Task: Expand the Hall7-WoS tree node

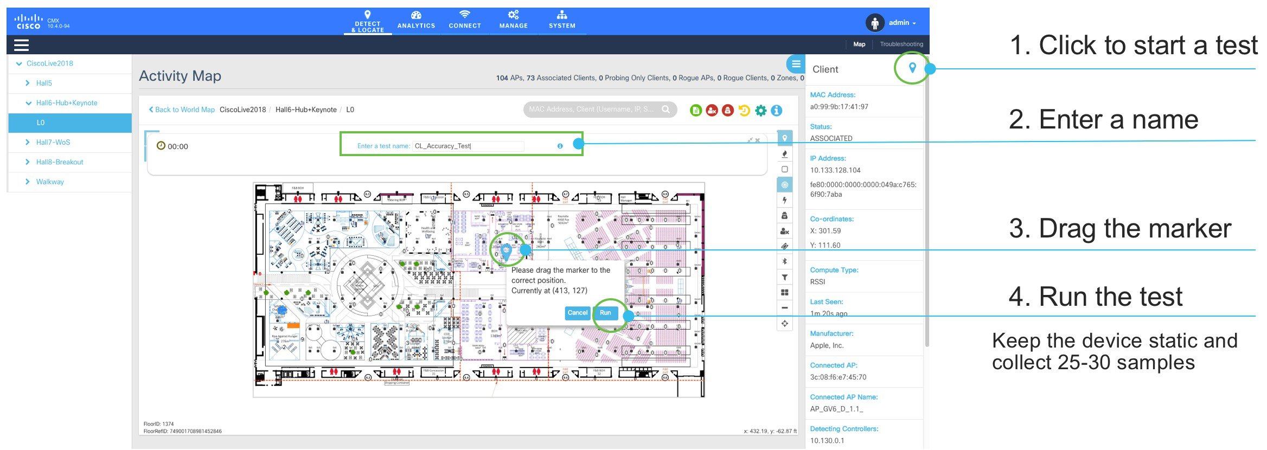Action: tap(27, 142)
